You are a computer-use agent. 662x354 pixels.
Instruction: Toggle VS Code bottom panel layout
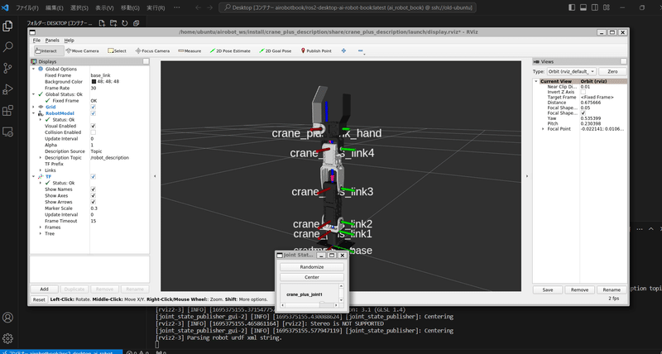(583, 7)
